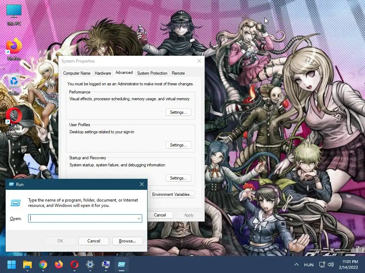Viewport: 365px width, 273px height.
Task: Expand the Run Open history dropdown
Action: pos(139,219)
